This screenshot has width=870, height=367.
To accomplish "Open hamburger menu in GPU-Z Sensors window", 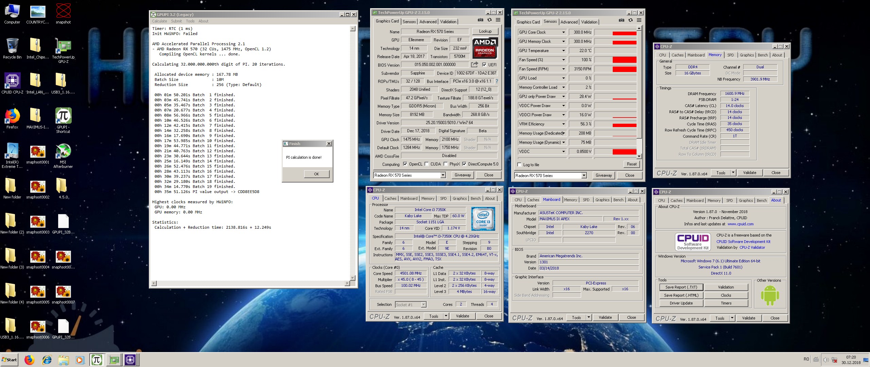I will coord(639,20).
